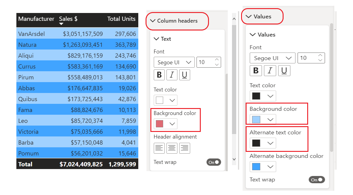Open Alternate background color dropdown arrow

[x=270, y=167]
